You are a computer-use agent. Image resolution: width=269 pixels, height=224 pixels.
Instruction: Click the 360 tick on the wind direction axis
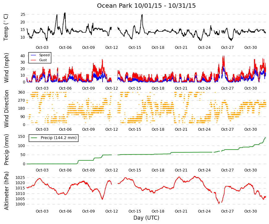coord(22,92)
